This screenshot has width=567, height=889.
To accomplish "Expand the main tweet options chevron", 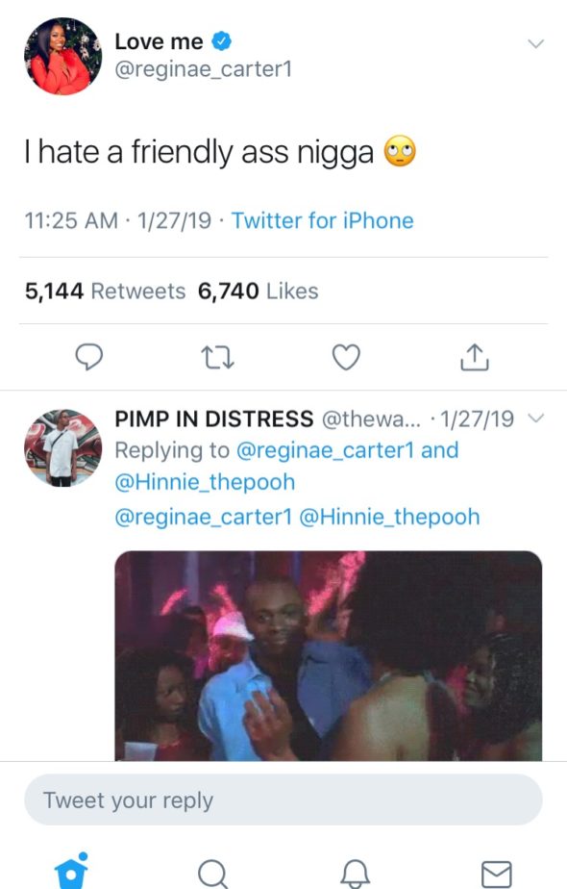I will (x=535, y=43).
